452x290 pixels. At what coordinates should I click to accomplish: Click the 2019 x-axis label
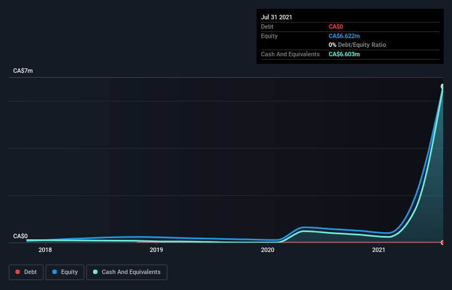pos(156,250)
